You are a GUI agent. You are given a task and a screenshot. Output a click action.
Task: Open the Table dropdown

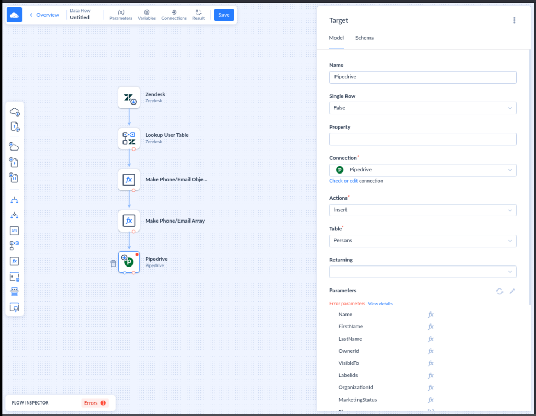pyautogui.click(x=422, y=241)
